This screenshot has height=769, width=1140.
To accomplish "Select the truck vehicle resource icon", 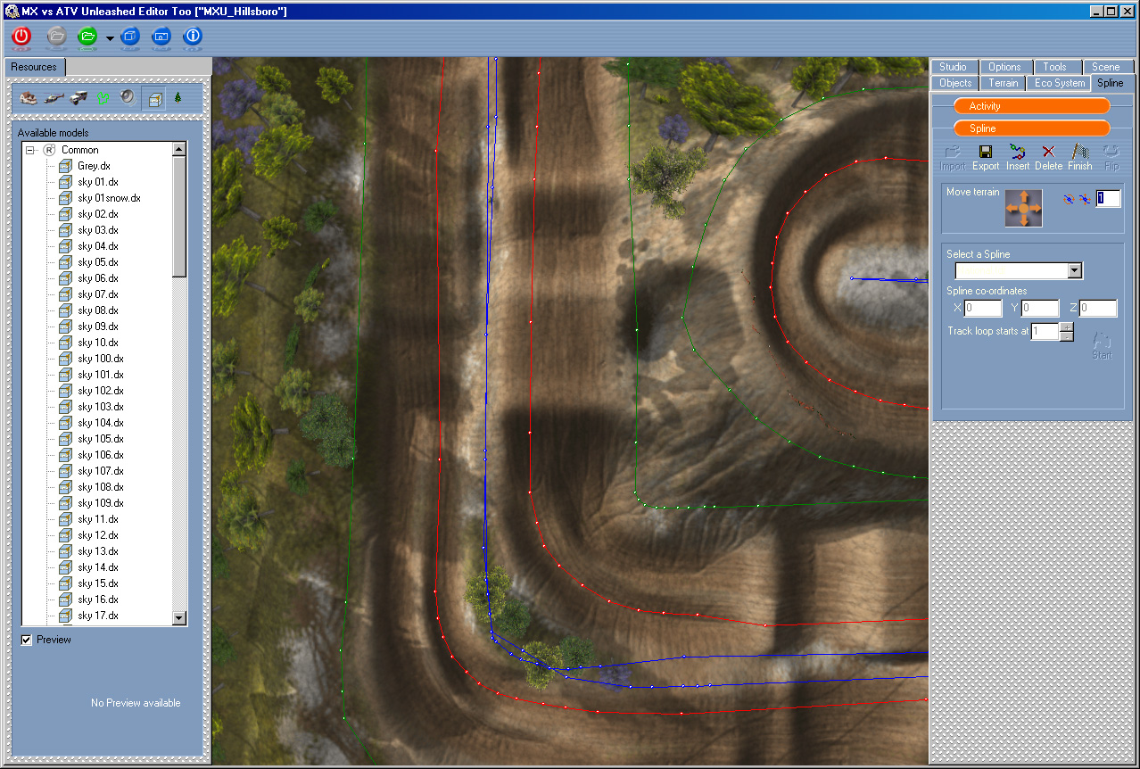I will (x=78, y=98).
